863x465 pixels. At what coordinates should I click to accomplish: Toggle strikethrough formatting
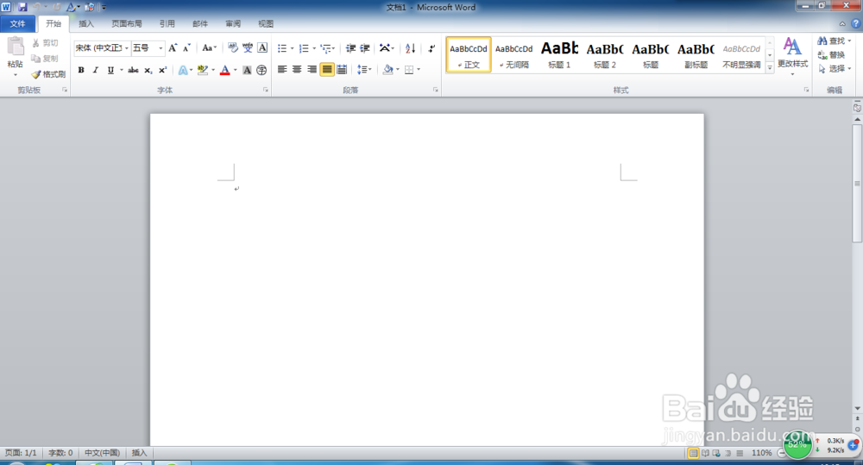point(133,71)
